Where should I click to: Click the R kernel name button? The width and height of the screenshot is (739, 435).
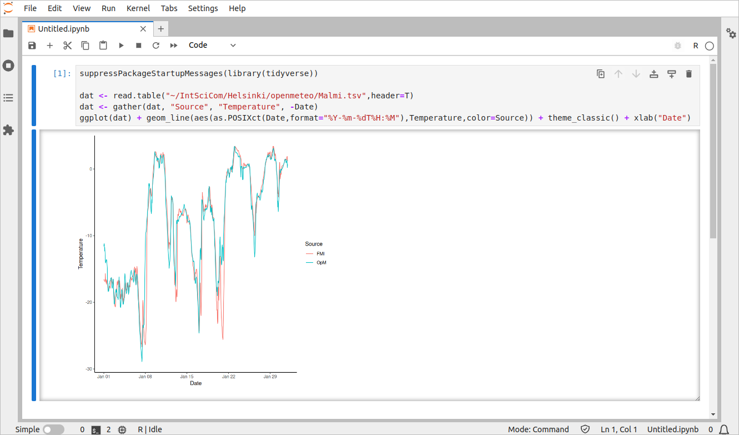pos(696,46)
